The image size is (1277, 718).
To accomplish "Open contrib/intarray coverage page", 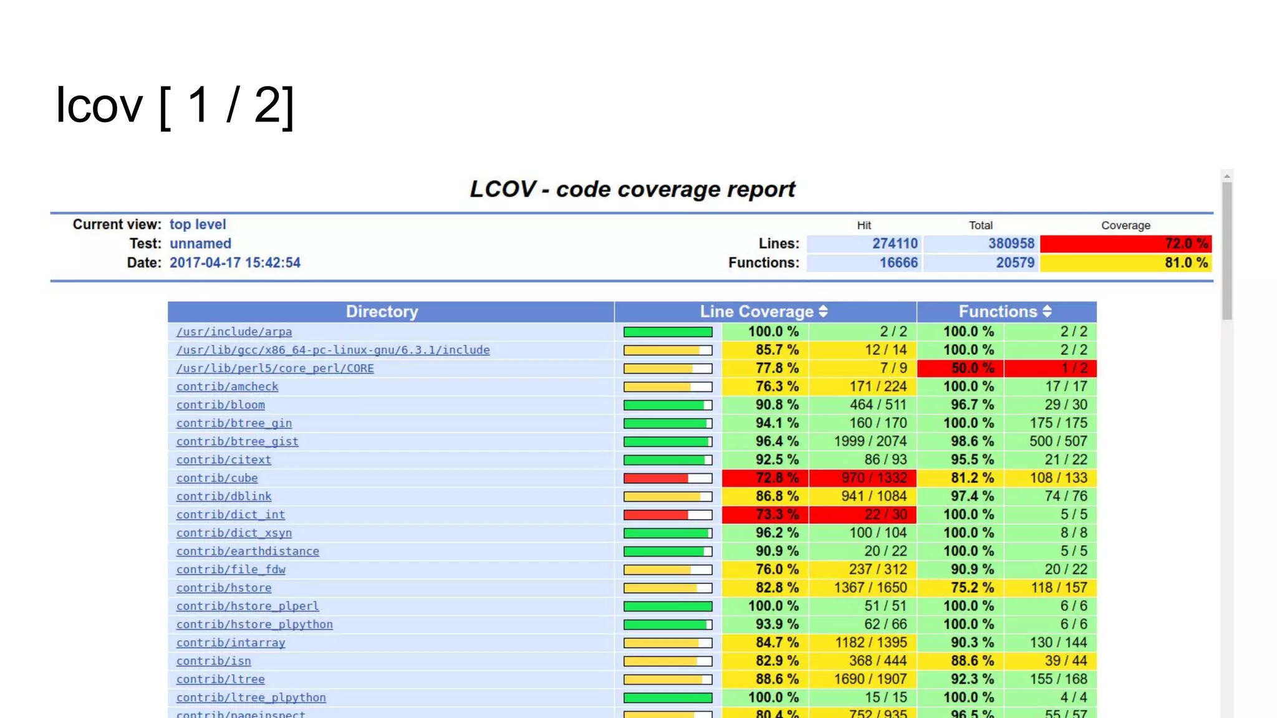I will click(x=230, y=643).
